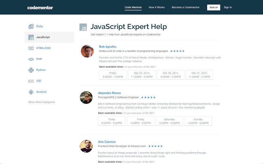Click Alejandro's 'MS in Software Engineering' bio
Screen dimensions: 263x164
tap(159, 106)
